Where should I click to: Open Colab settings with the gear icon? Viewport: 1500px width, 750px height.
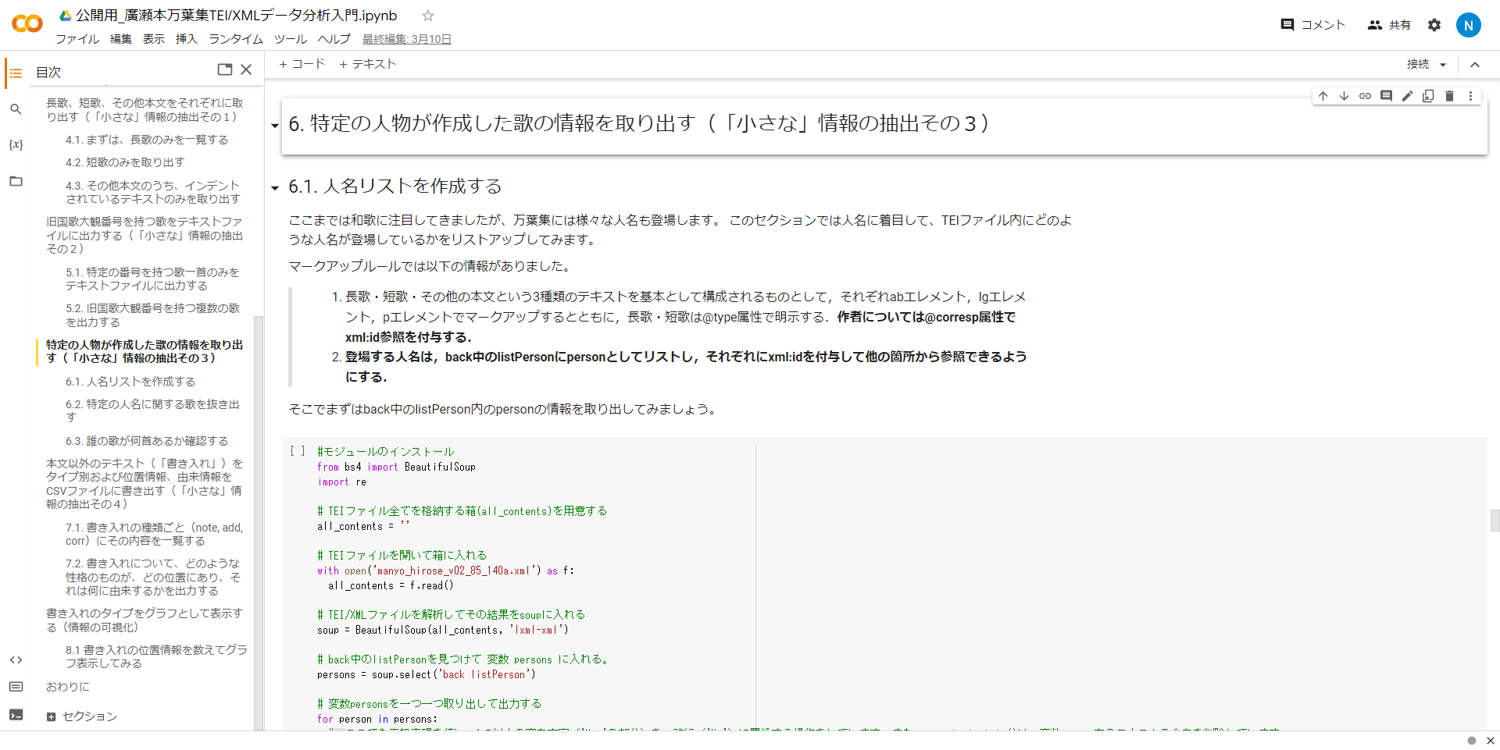tap(1434, 24)
